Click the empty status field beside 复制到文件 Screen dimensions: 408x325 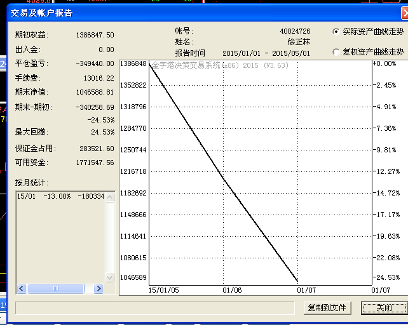(155, 308)
